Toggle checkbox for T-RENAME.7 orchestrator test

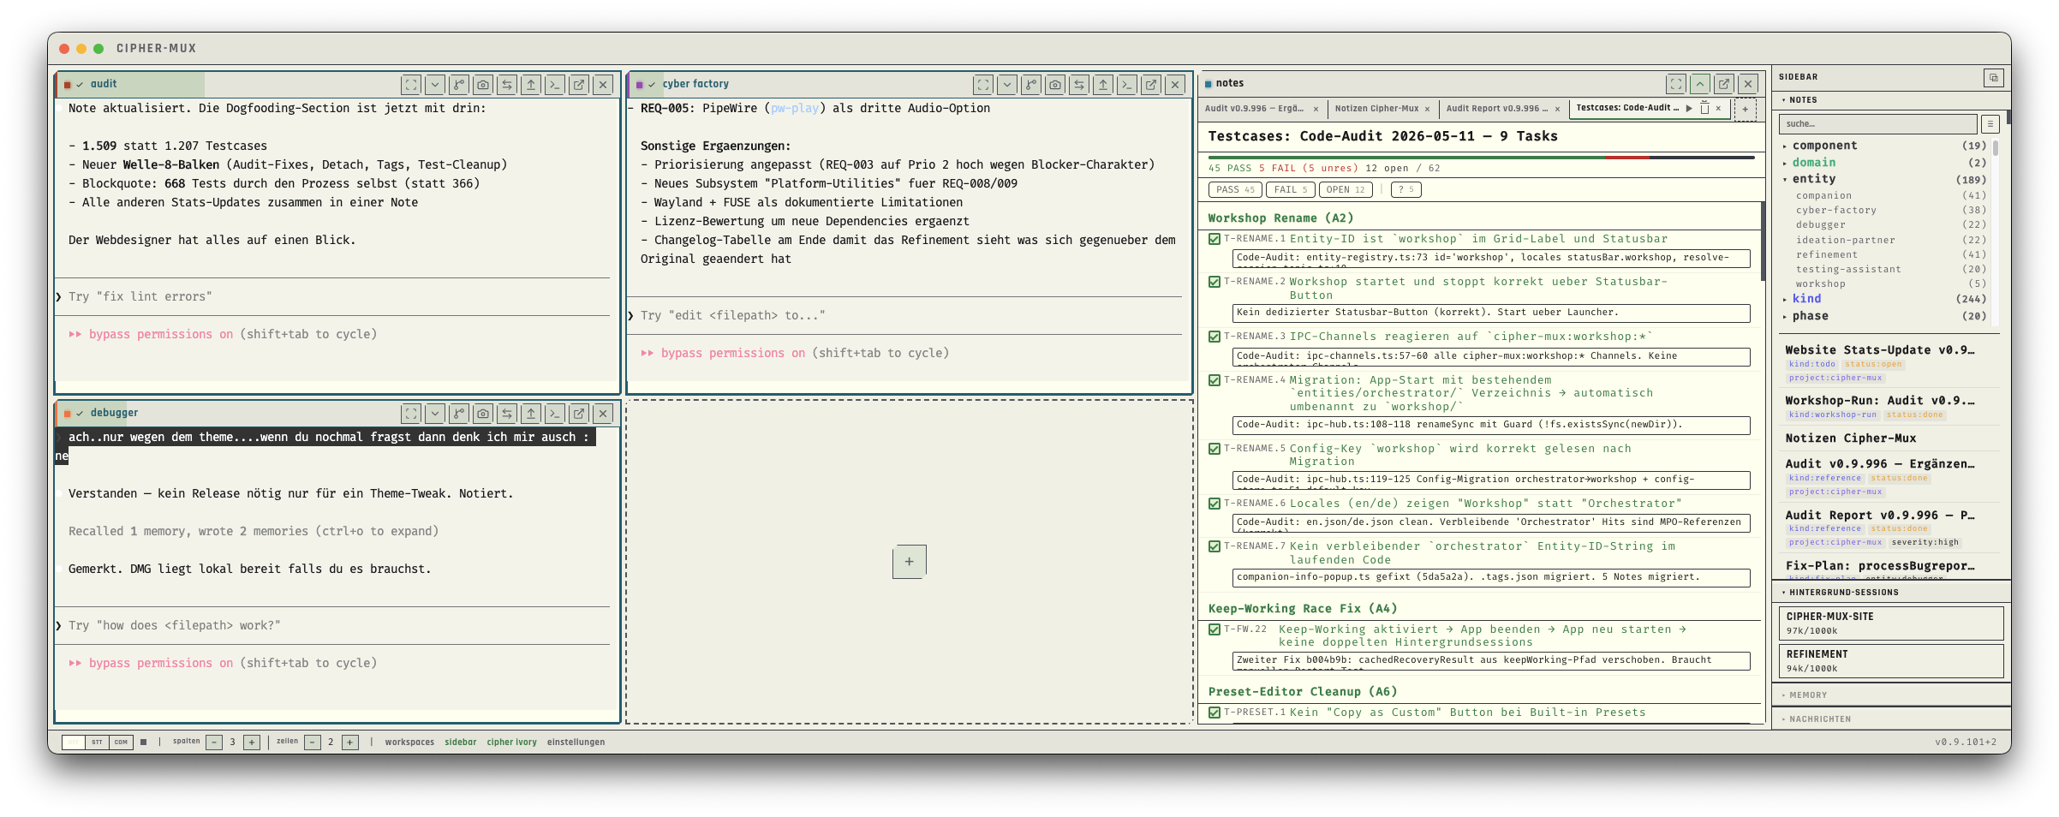click(x=1215, y=546)
